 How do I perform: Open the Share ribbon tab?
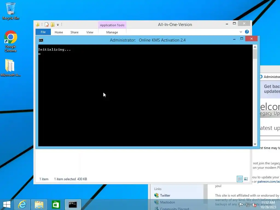click(74, 32)
